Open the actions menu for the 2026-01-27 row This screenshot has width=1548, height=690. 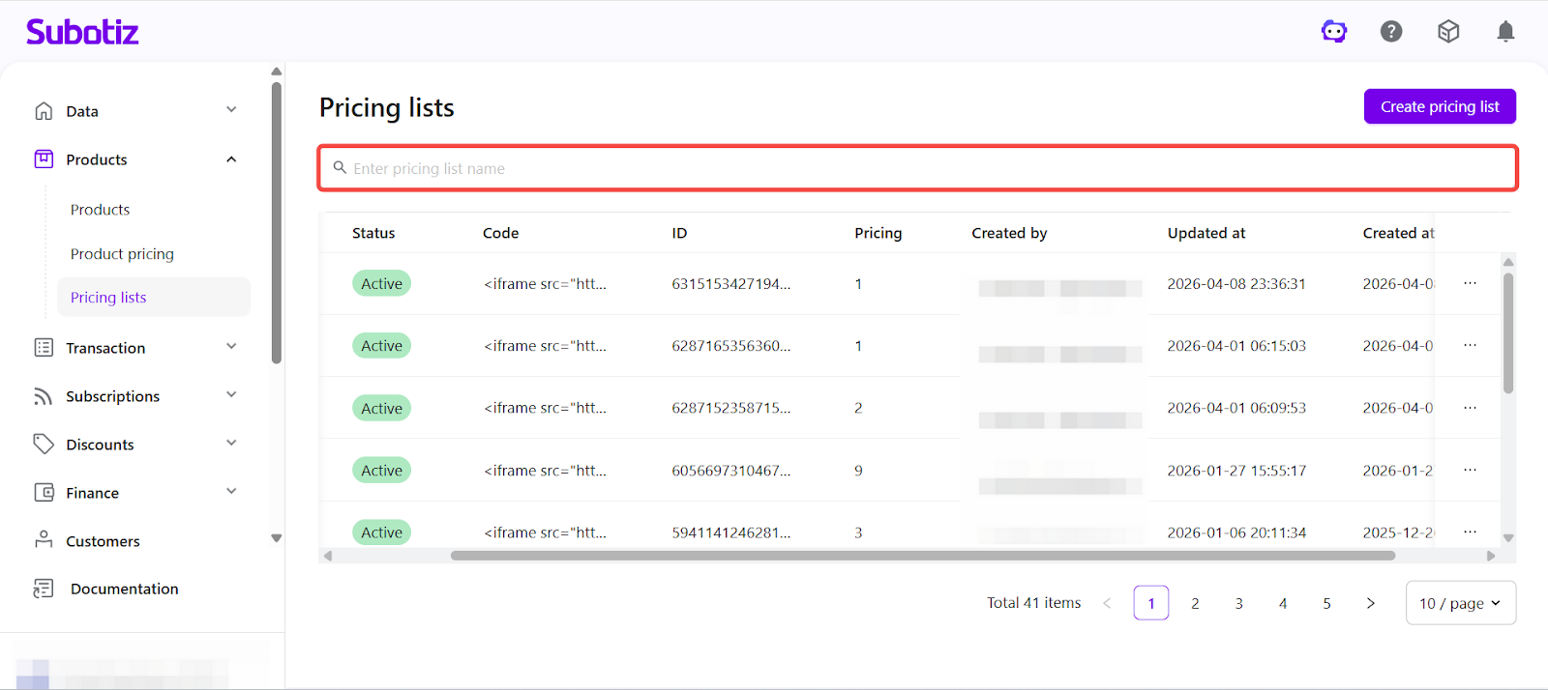[1470, 470]
